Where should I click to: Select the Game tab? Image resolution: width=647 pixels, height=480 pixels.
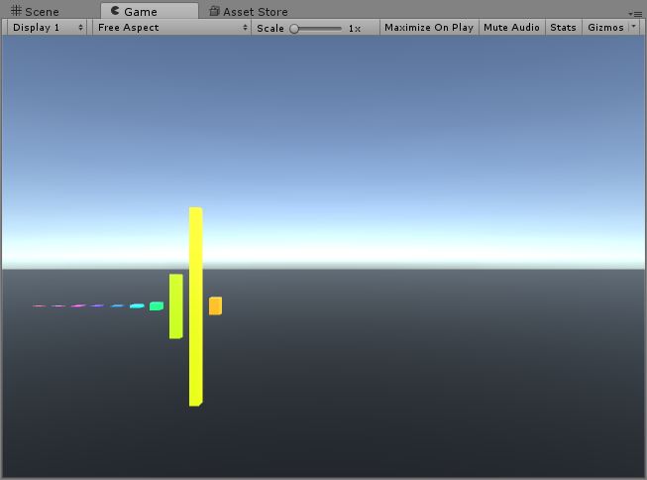150,11
